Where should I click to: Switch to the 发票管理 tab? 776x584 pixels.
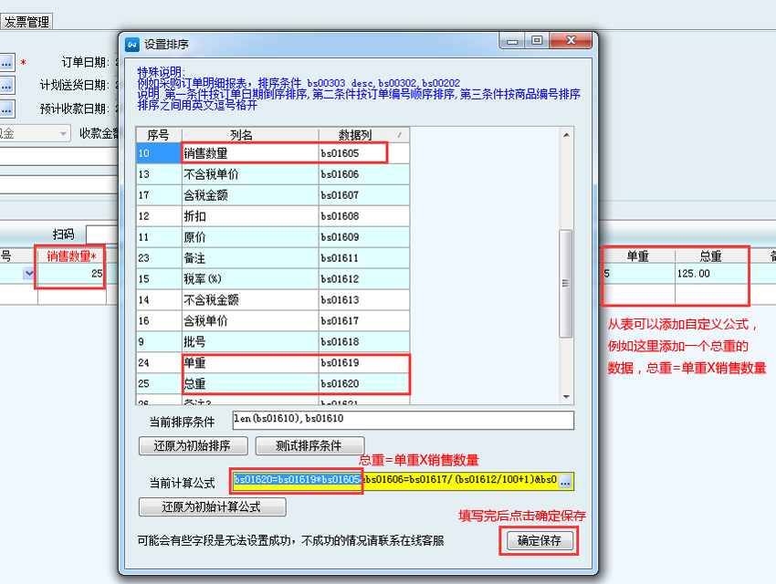26,22
